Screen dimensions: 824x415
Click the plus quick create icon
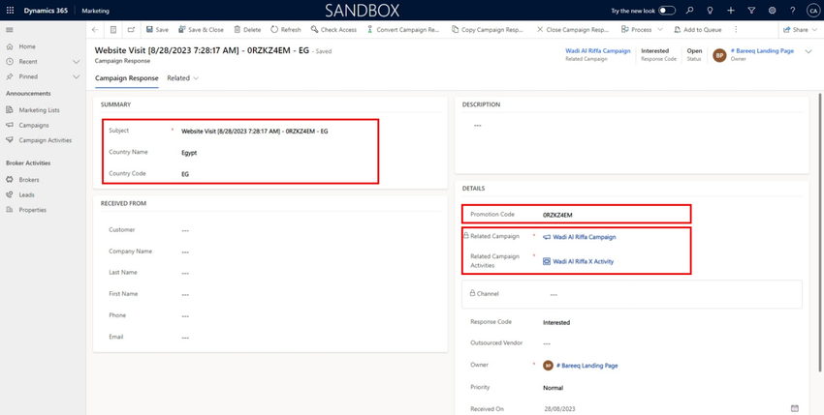coord(731,11)
